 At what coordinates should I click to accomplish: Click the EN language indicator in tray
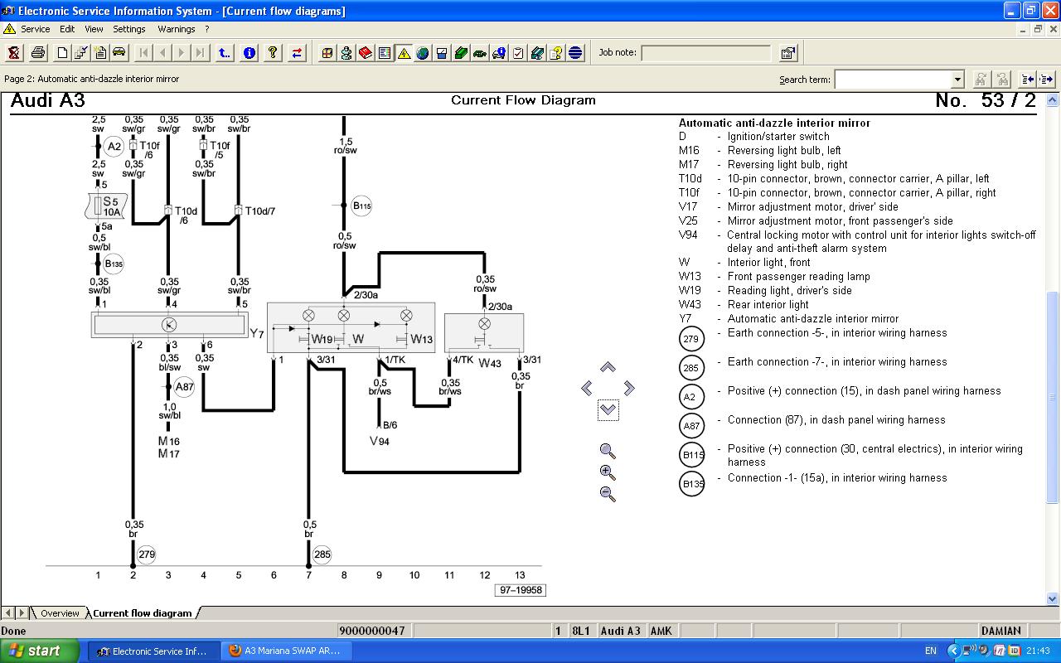(931, 651)
